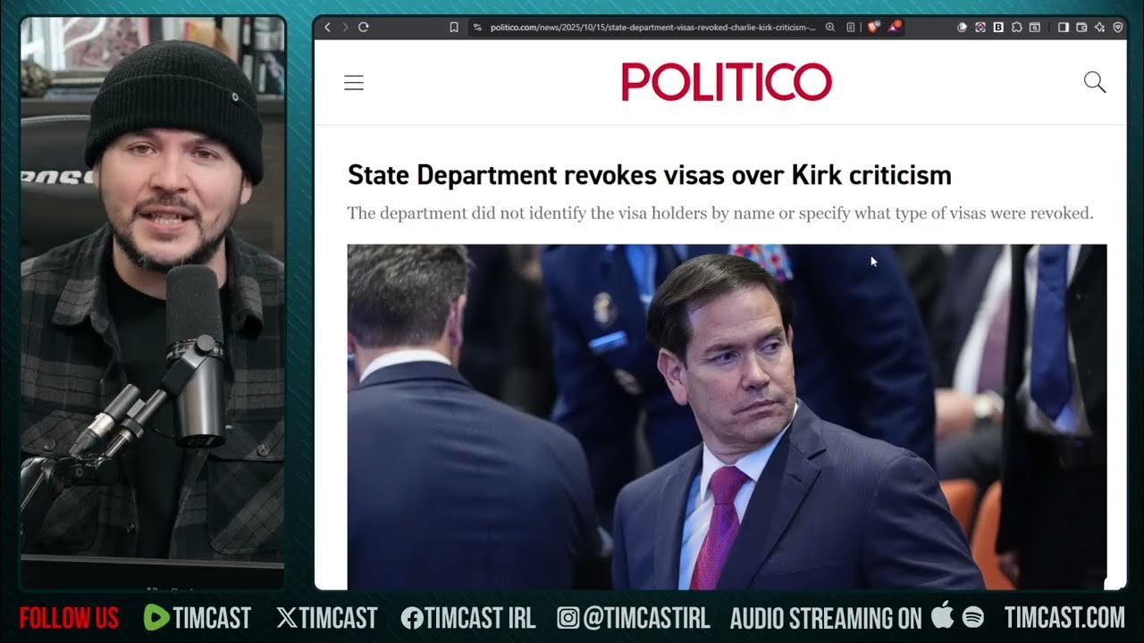
Task: Click the subheadline about visa holders not identified
Action: (x=720, y=213)
